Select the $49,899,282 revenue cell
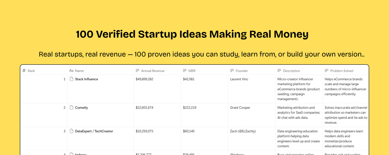The height and width of the screenshot is (155, 389). [x=144, y=79]
